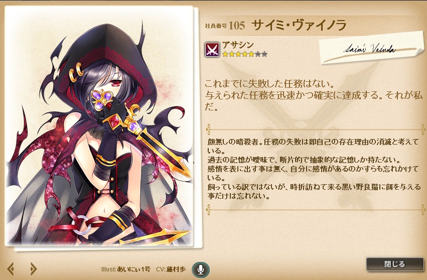This screenshot has height=280, width=427.
Task: Click the first gold rarity star
Action: [225, 54]
